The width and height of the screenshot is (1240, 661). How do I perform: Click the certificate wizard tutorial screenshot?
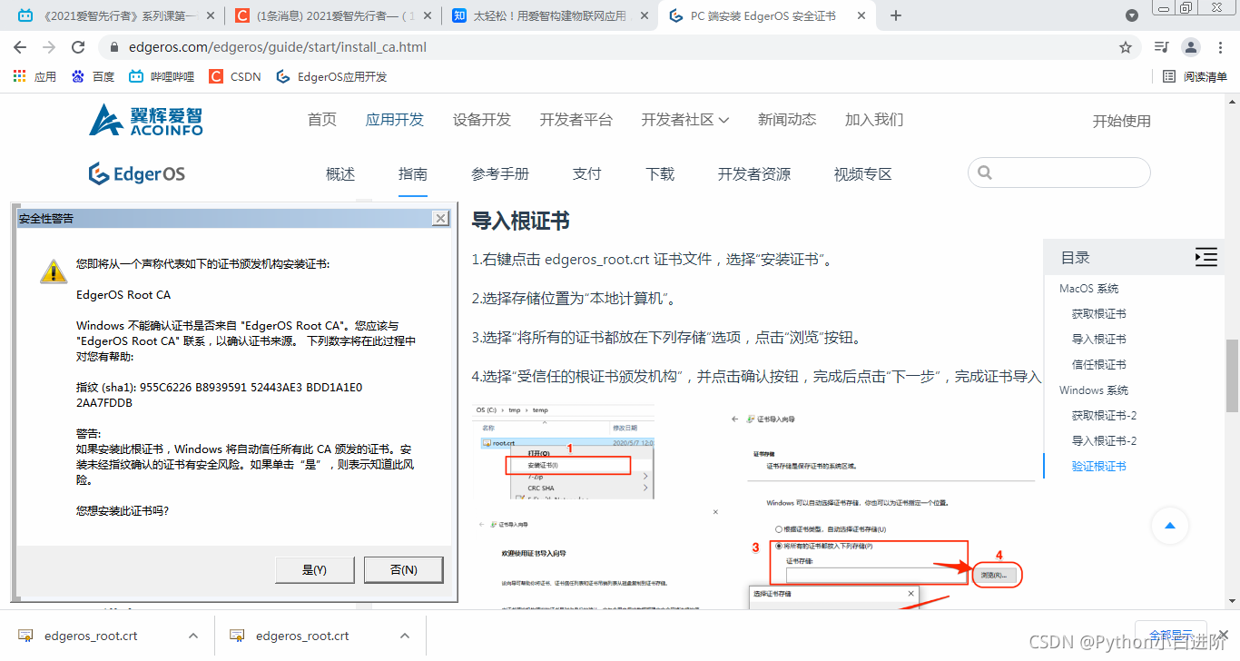coord(757,506)
